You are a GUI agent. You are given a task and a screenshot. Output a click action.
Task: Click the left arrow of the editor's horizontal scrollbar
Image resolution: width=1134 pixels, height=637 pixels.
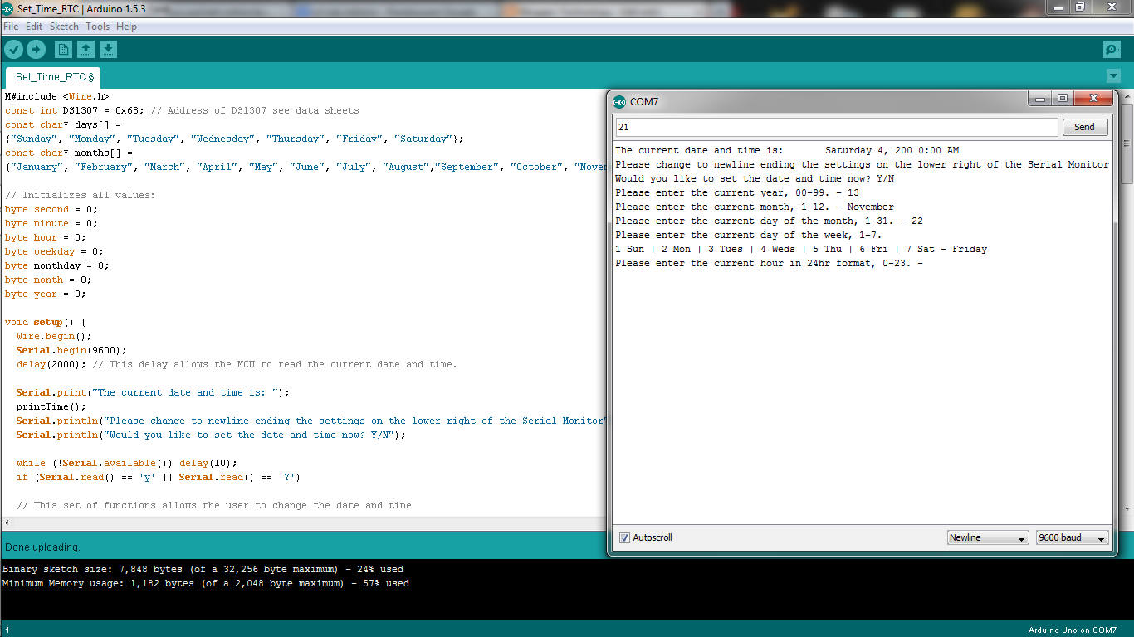(7, 523)
